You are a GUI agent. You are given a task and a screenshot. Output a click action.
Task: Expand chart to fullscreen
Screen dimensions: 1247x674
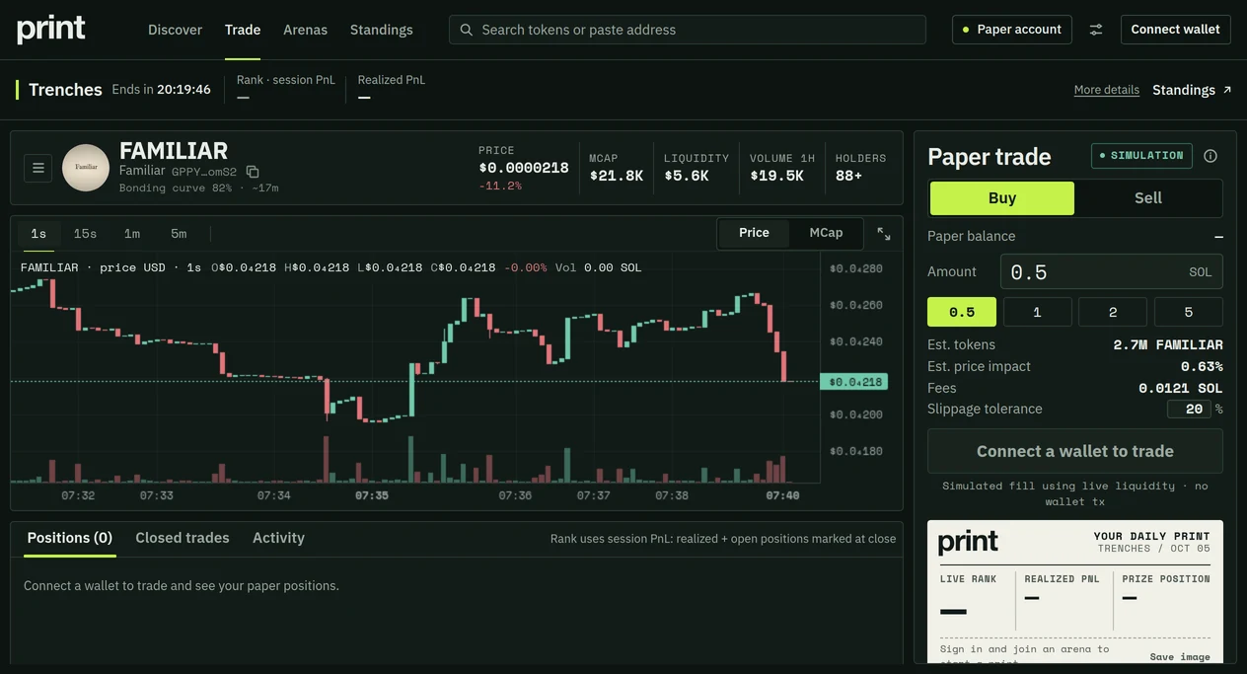(x=884, y=234)
